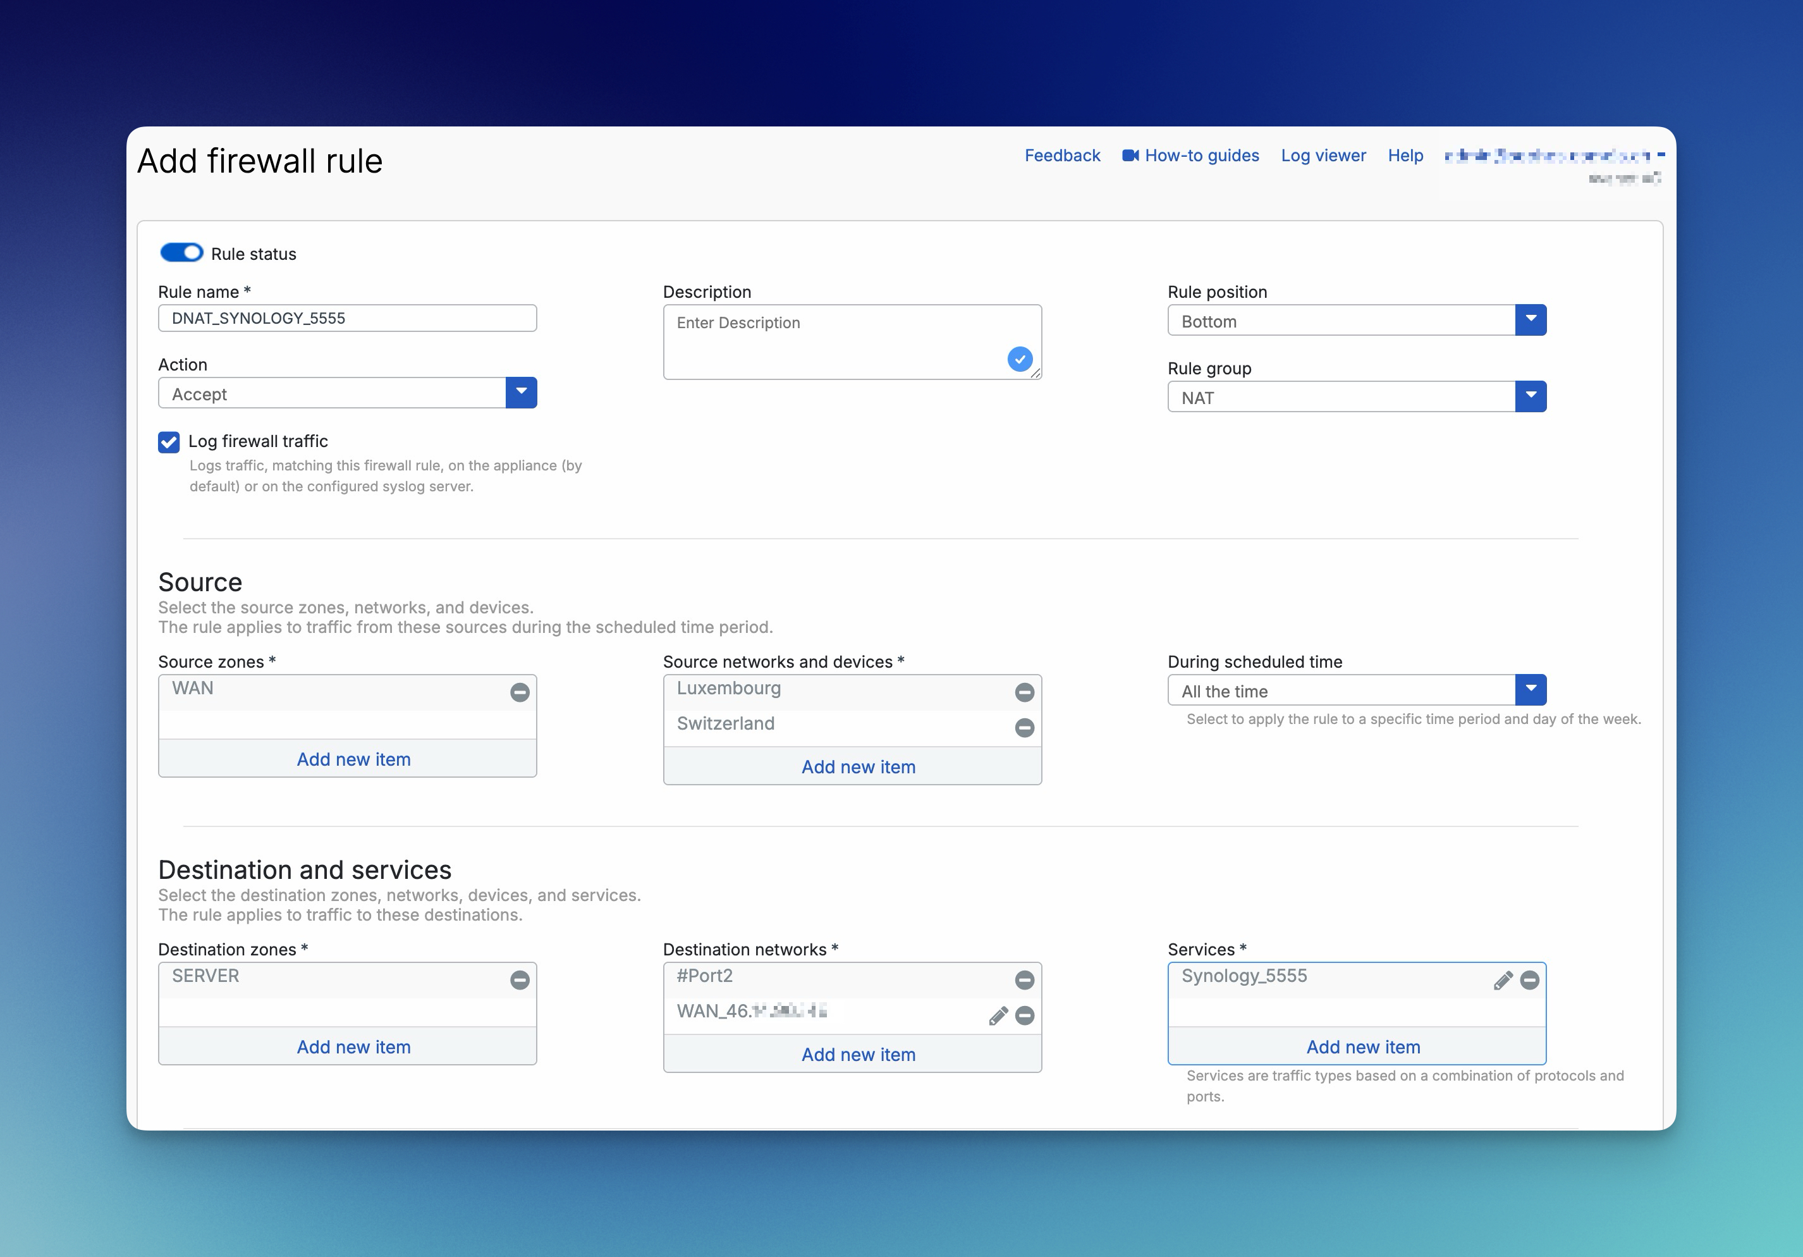The width and height of the screenshot is (1803, 1257).
Task: Open the During scheduled time dropdown arrow
Action: coord(1531,690)
